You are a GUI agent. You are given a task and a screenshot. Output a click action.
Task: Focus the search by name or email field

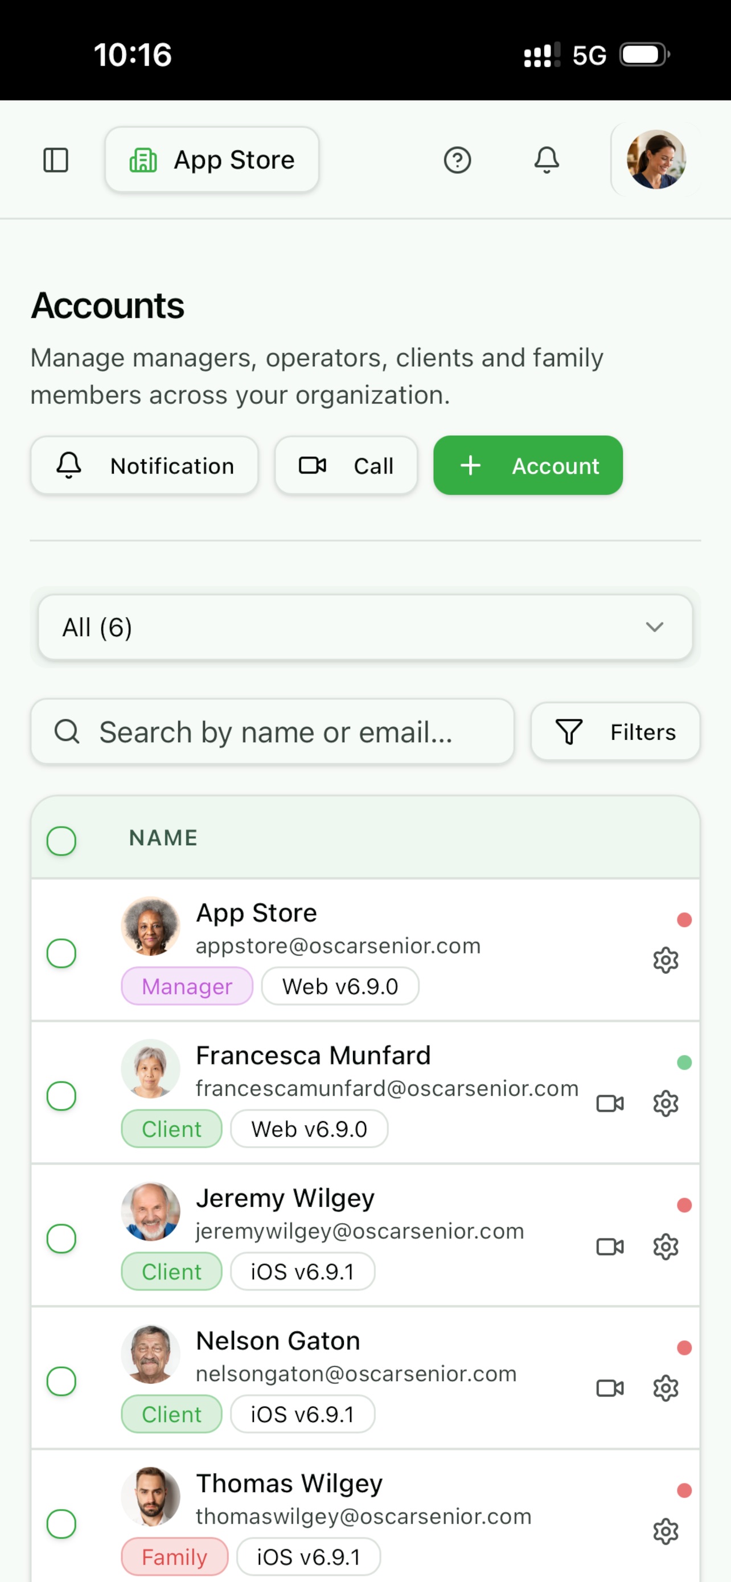273,731
